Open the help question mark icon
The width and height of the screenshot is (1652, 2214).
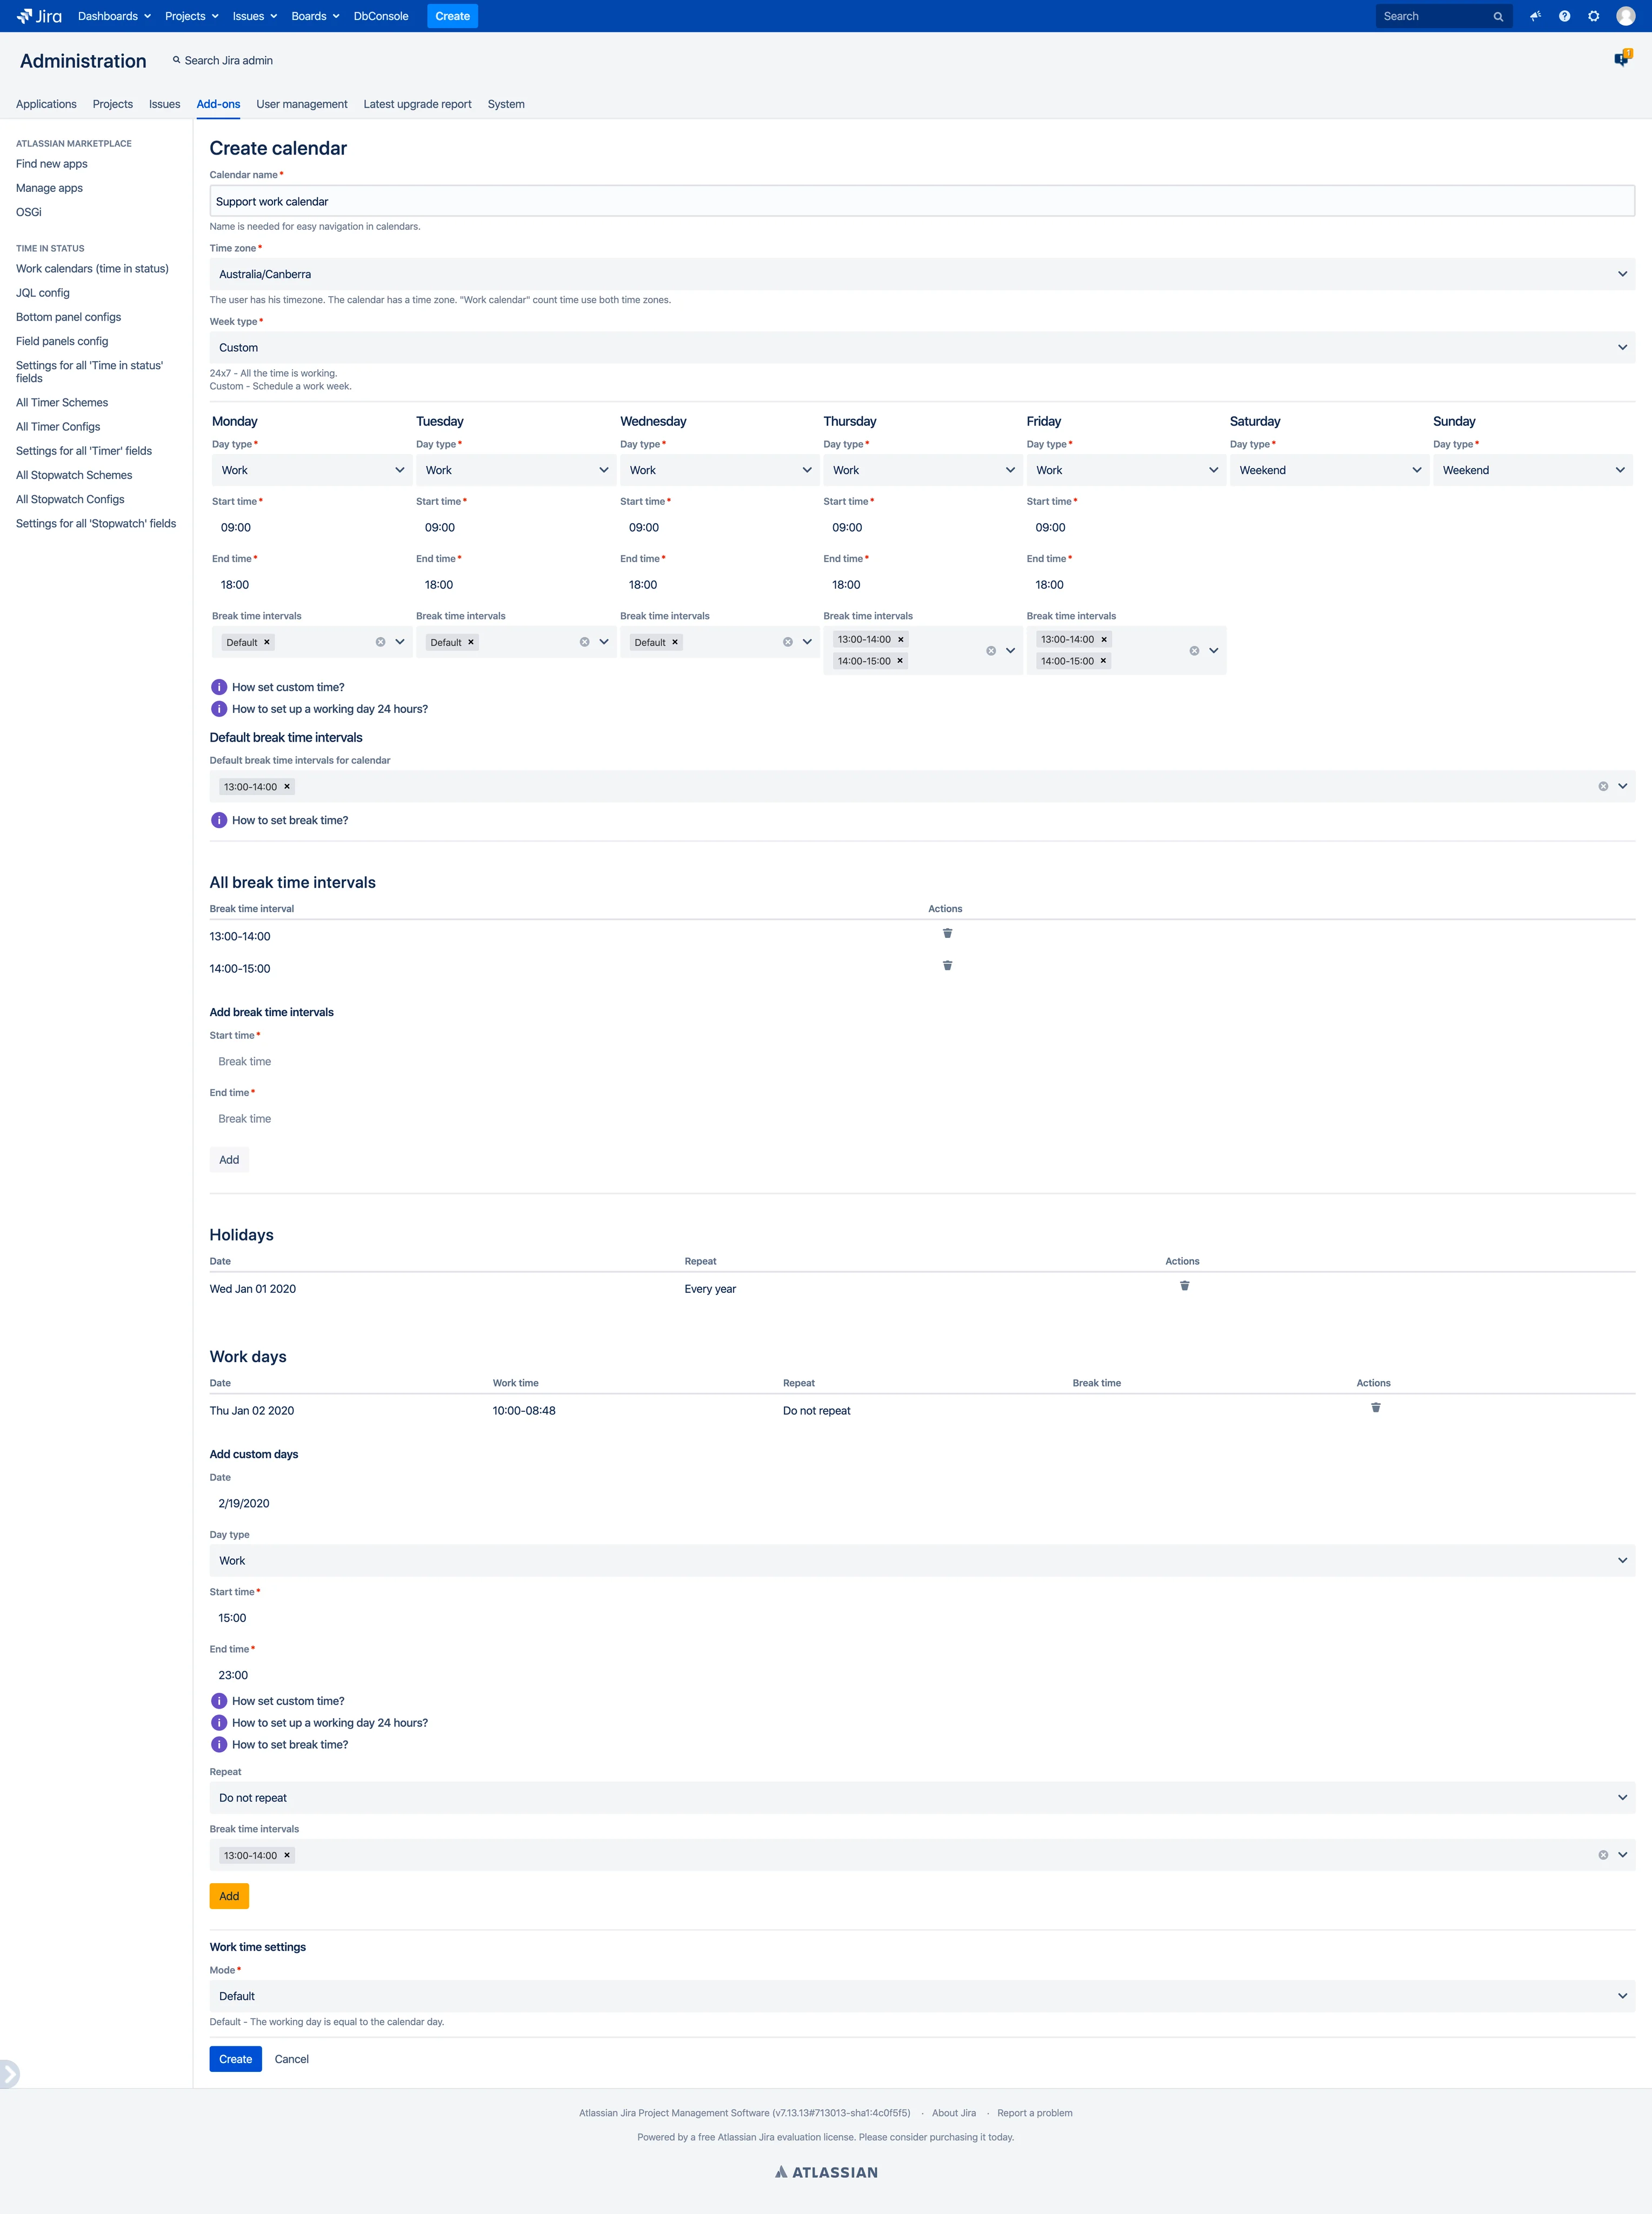(1564, 16)
